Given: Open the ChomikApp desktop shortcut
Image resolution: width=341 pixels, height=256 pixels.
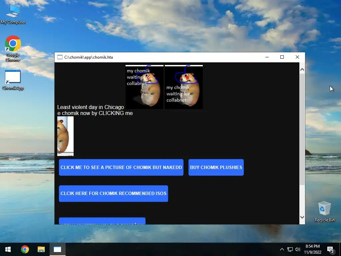Looking at the screenshot, I should (13, 80).
